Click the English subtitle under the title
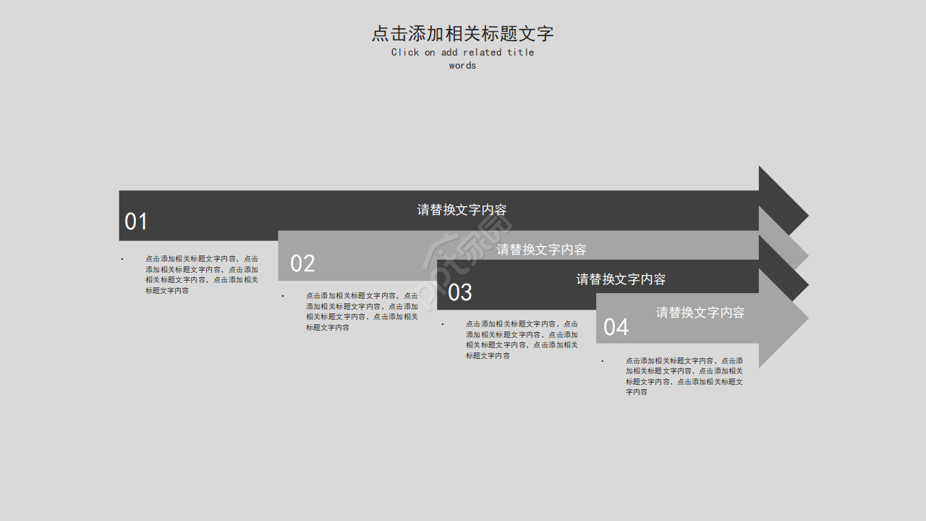Viewport: 926px width, 521px height. point(462,58)
